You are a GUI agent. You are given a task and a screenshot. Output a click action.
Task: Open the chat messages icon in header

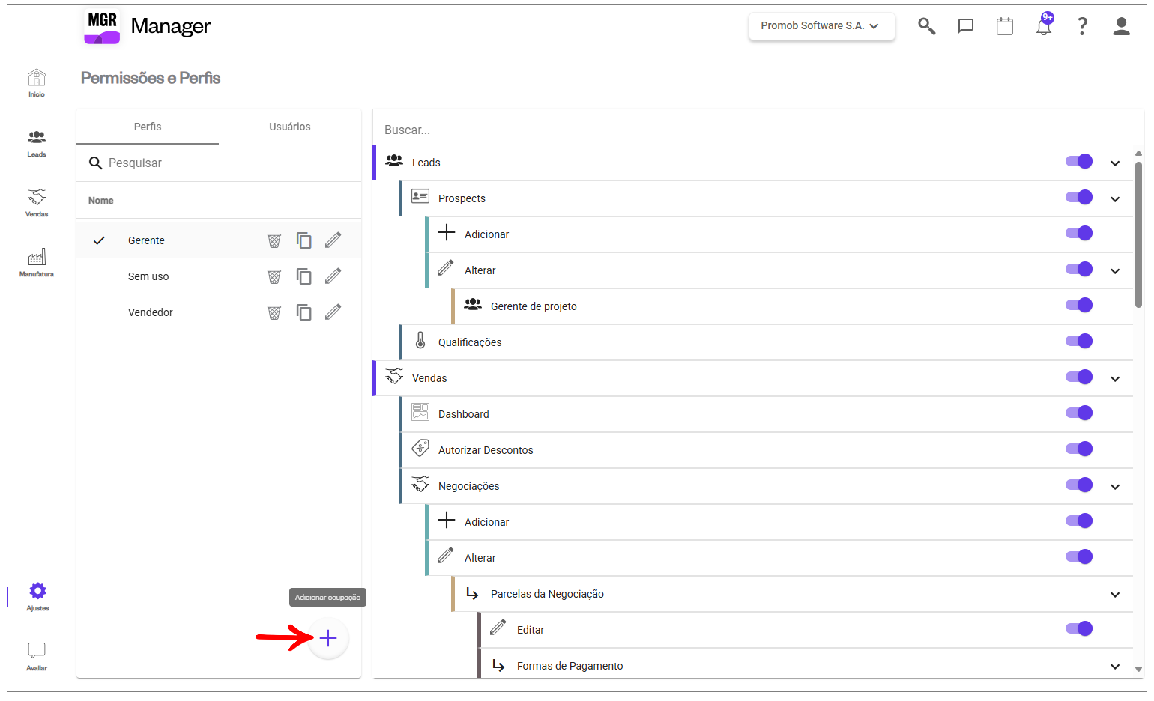pos(966,26)
